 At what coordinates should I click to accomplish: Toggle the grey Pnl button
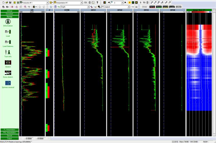click(x=179, y=7)
